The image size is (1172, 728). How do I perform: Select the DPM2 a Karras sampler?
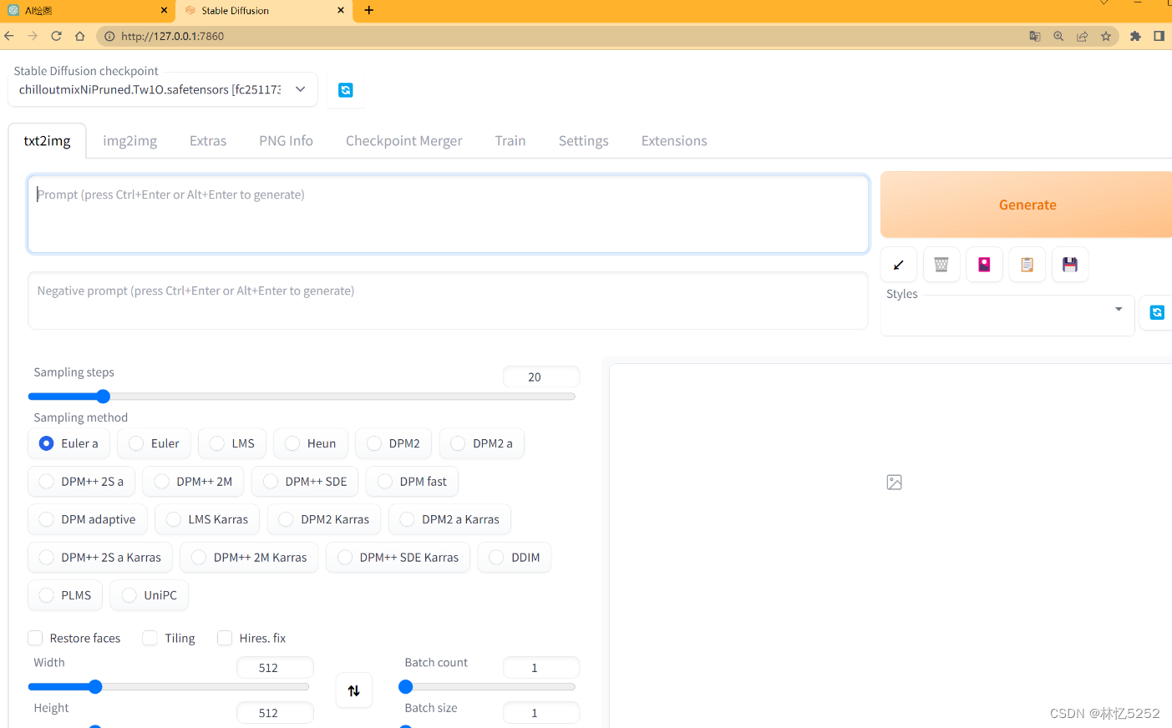tap(449, 519)
